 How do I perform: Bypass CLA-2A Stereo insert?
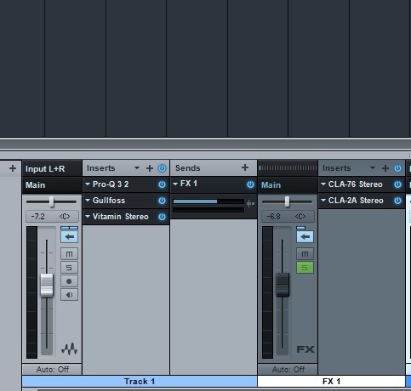[x=397, y=201]
